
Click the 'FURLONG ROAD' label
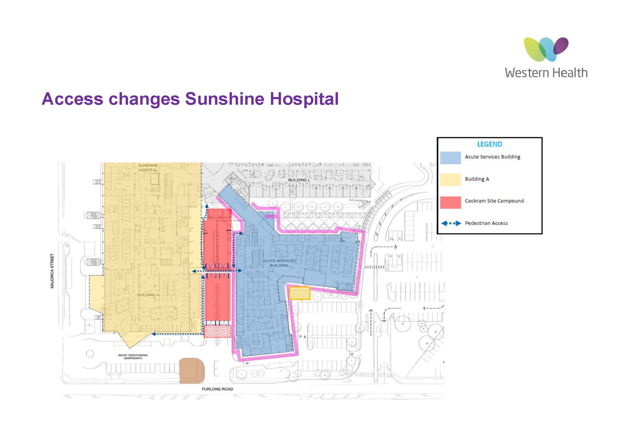tap(217, 389)
